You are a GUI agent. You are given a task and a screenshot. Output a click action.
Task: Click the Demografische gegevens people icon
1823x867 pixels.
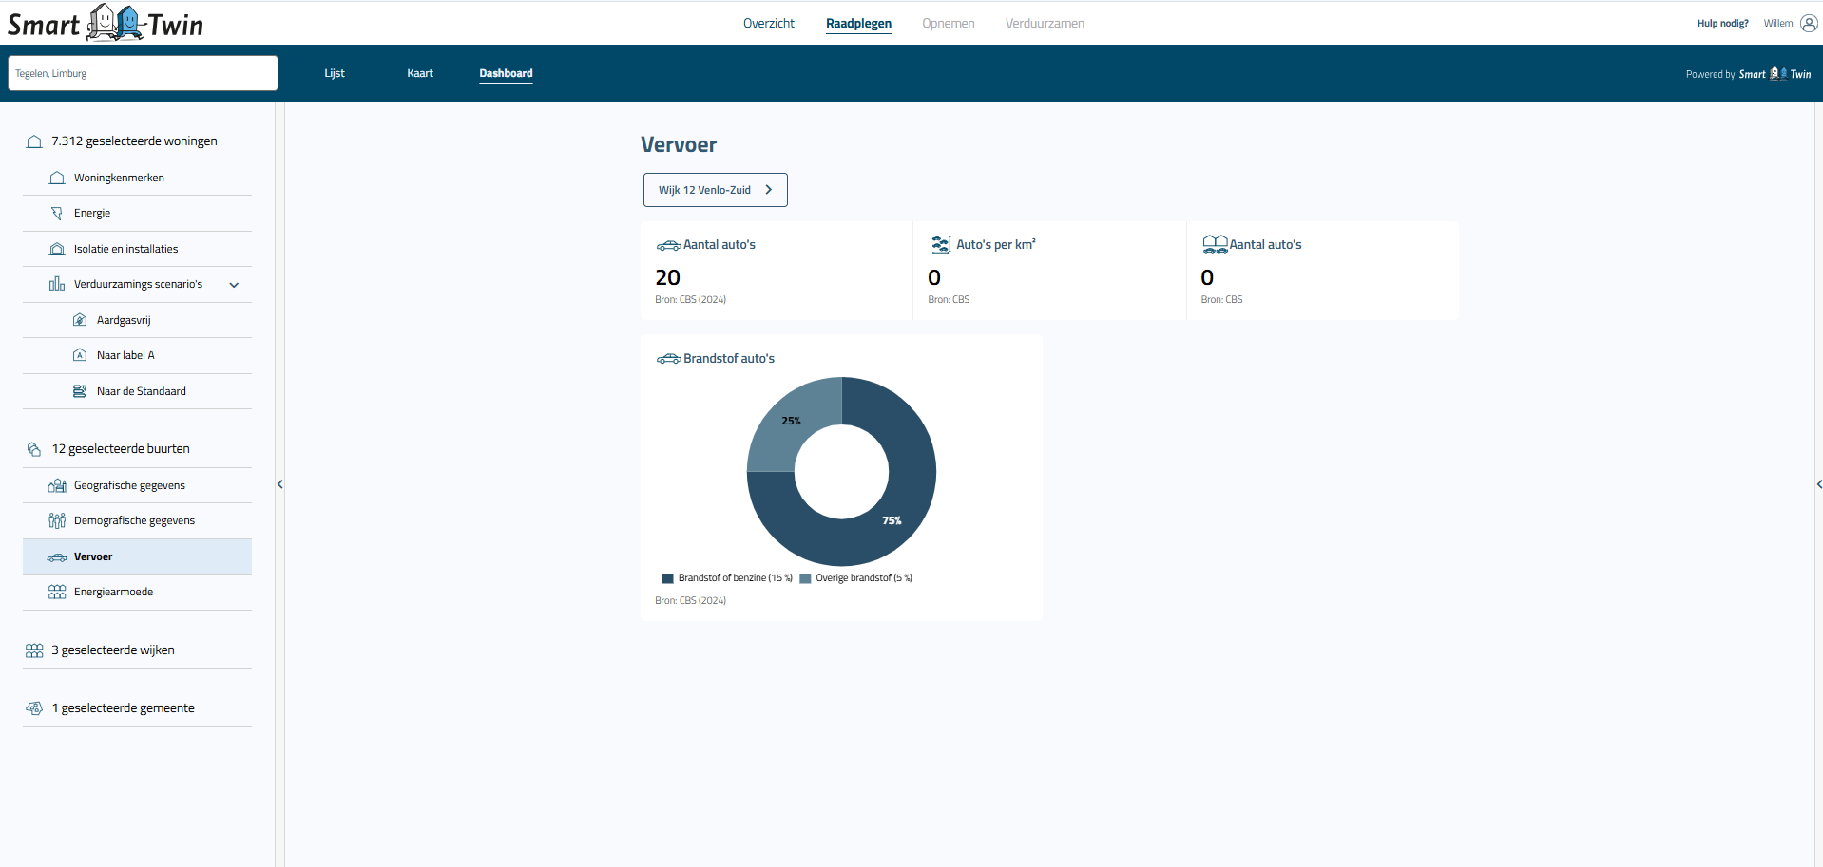58,520
